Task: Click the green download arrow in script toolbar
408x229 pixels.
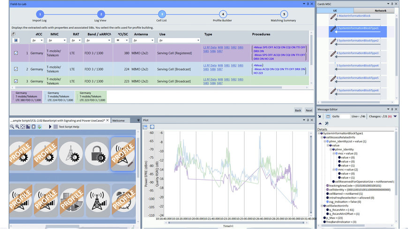Action: pos(39,126)
